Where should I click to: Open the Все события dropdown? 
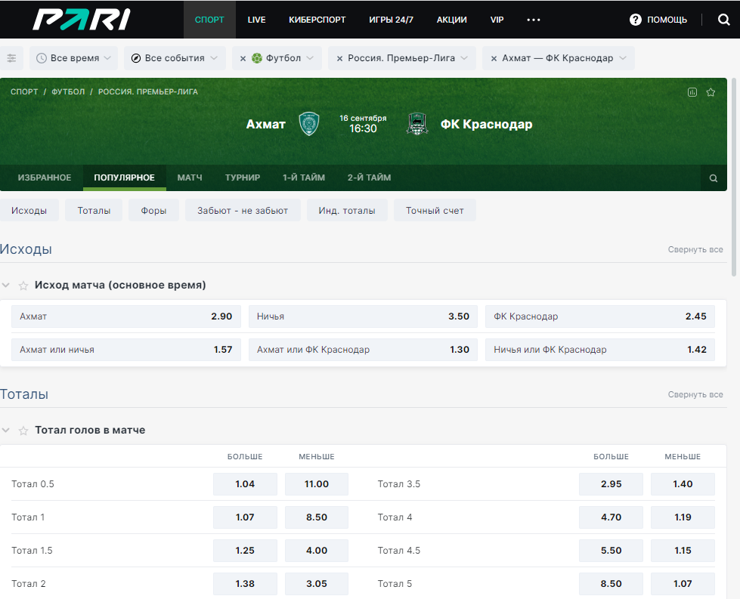point(175,58)
